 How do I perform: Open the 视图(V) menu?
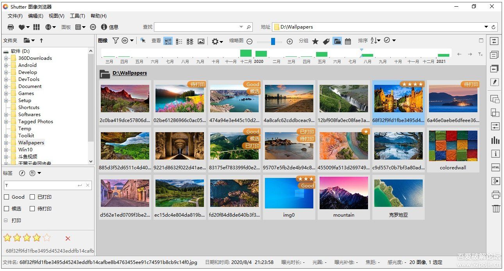click(56, 16)
